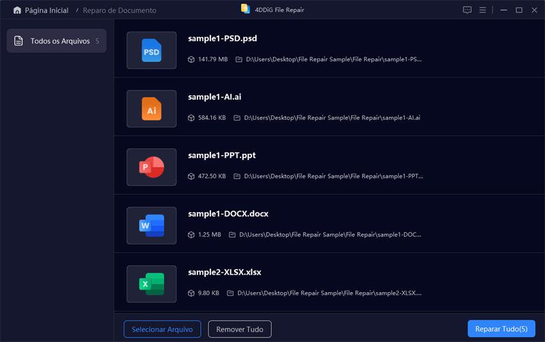Click the 141.79 MB size value
Viewport: 545px width, 342px height.
tap(213, 60)
